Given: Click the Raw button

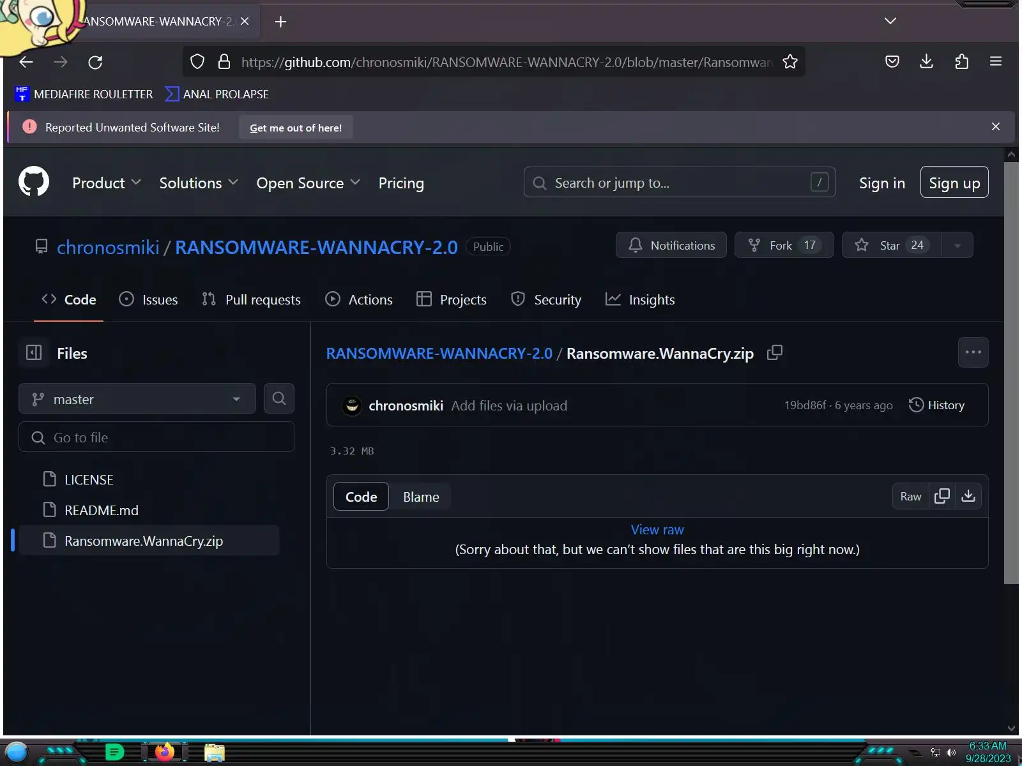Looking at the screenshot, I should point(911,496).
